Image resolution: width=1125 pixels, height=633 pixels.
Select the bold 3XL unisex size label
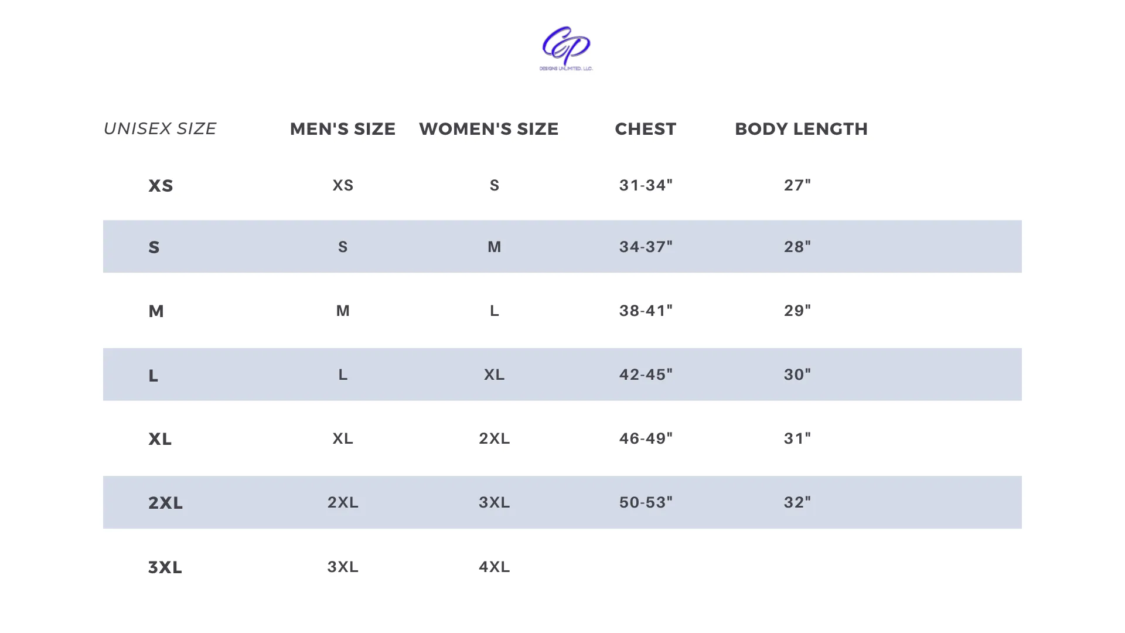point(165,567)
